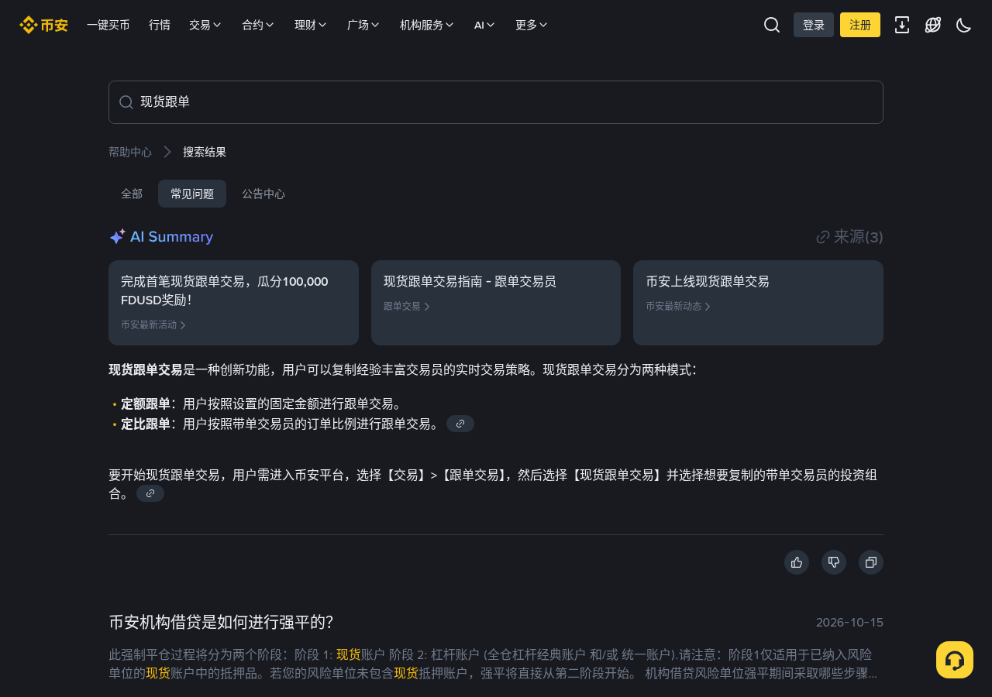This screenshot has height=697, width=992.
Task: Open the 现货跟单交易指南 source card
Action: pyautogui.click(x=496, y=303)
